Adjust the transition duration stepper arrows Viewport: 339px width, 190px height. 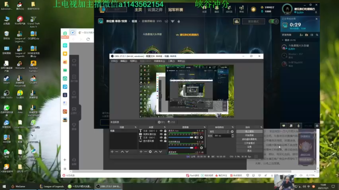tap(232, 136)
